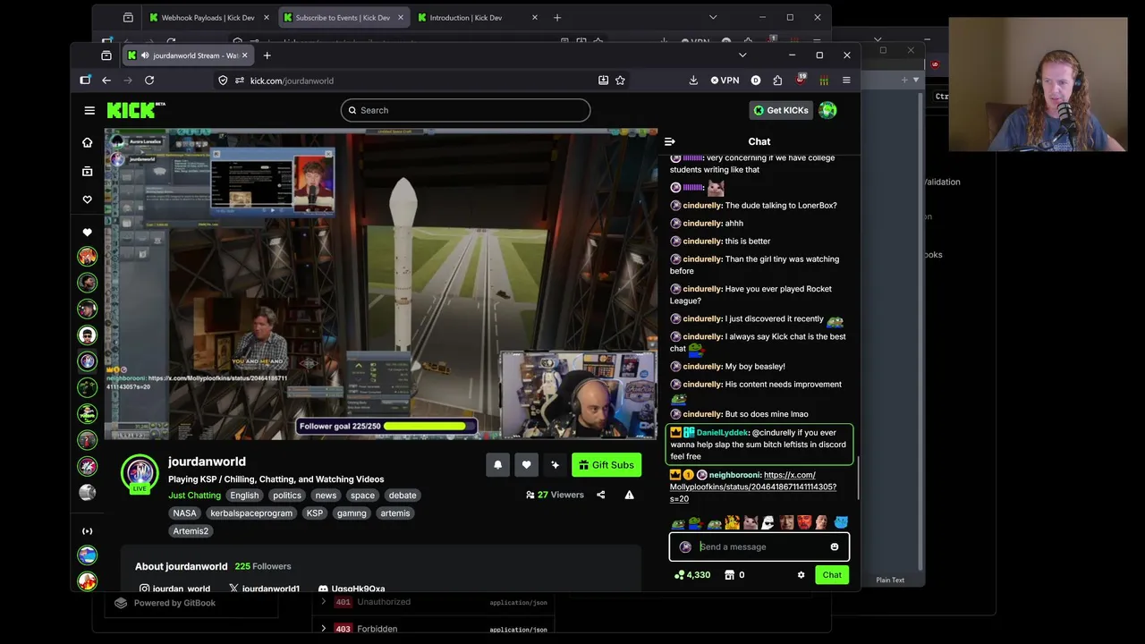Open jourdan_world Instagram link

tap(174, 589)
